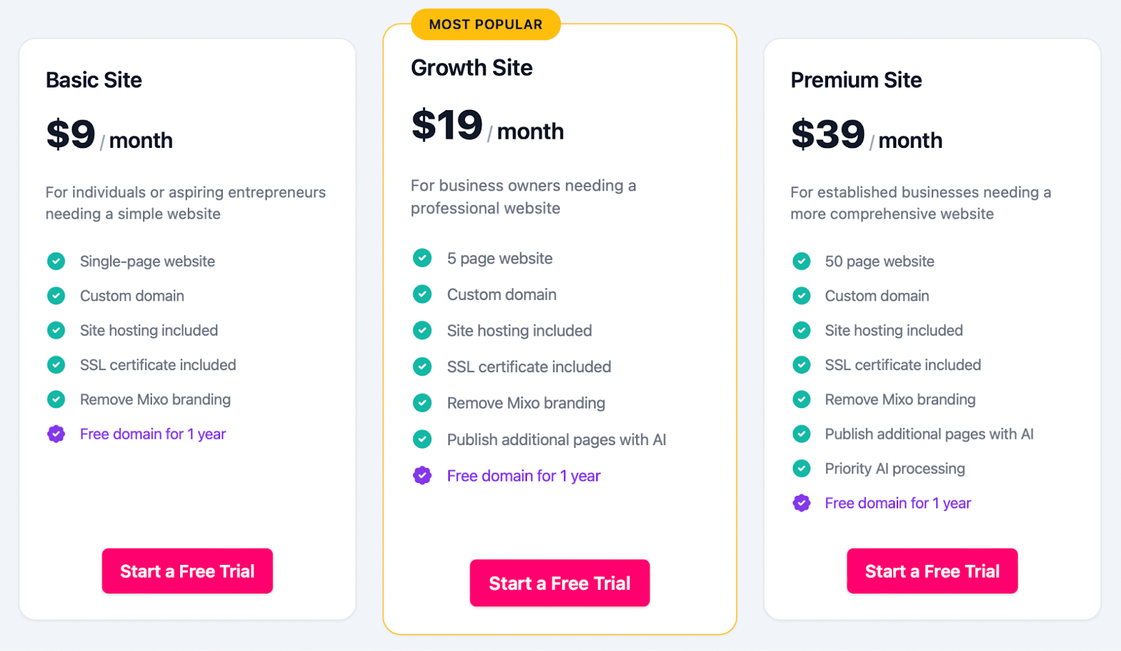Image resolution: width=1121 pixels, height=651 pixels.
Task: Click checkmark icon beside 5 page website
Action: (422, 258)
